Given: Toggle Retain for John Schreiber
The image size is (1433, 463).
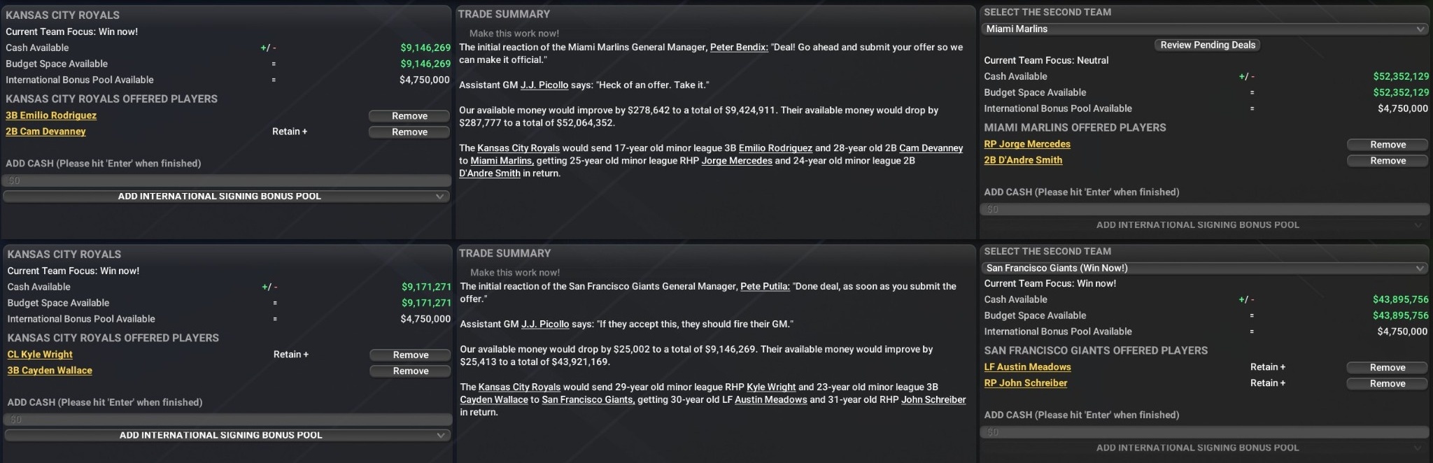Looking at the screenshot, I should click(x=1269, y=383).
